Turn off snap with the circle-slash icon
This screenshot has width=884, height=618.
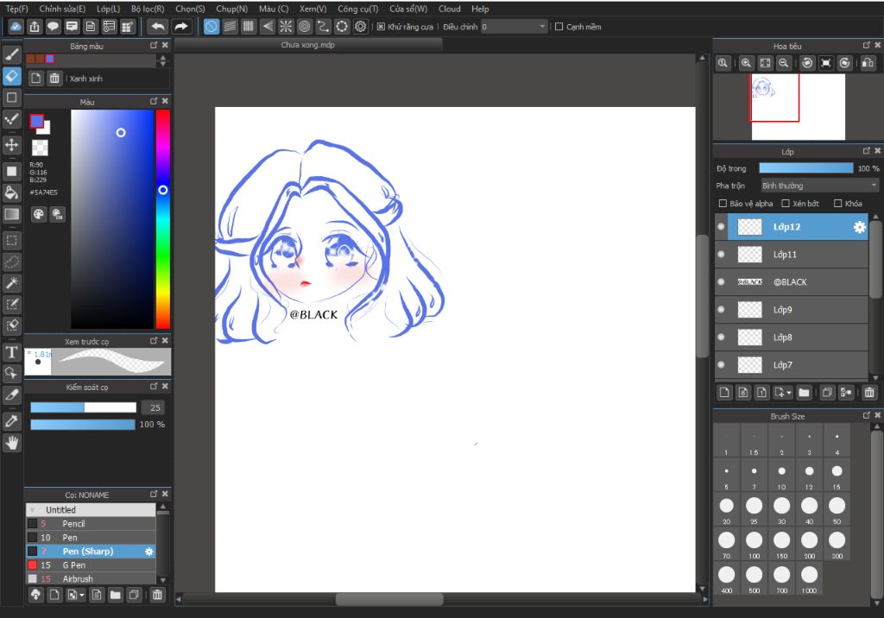[x=211, y=27]
